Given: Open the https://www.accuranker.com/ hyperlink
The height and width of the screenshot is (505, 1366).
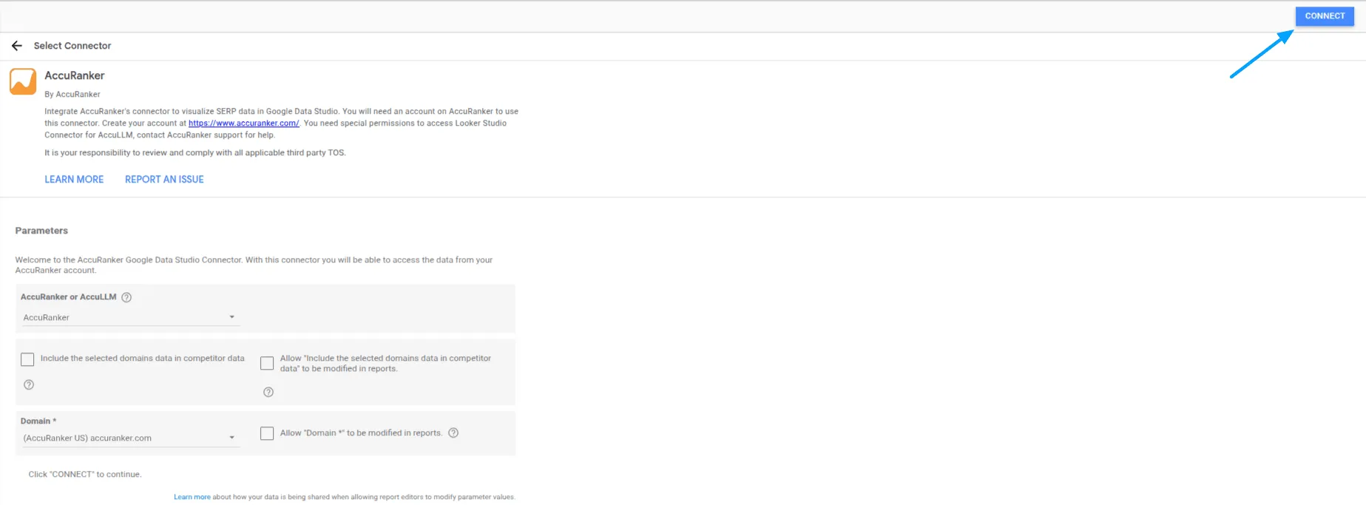Looking at the screenshot, I should click(x=243, y=123).
